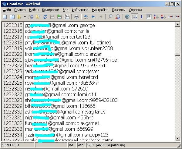Image resolution: width=182 pixels, height=149 pixels.
Task: Click line number 1232324 in the margin
Action: (13, 77)
